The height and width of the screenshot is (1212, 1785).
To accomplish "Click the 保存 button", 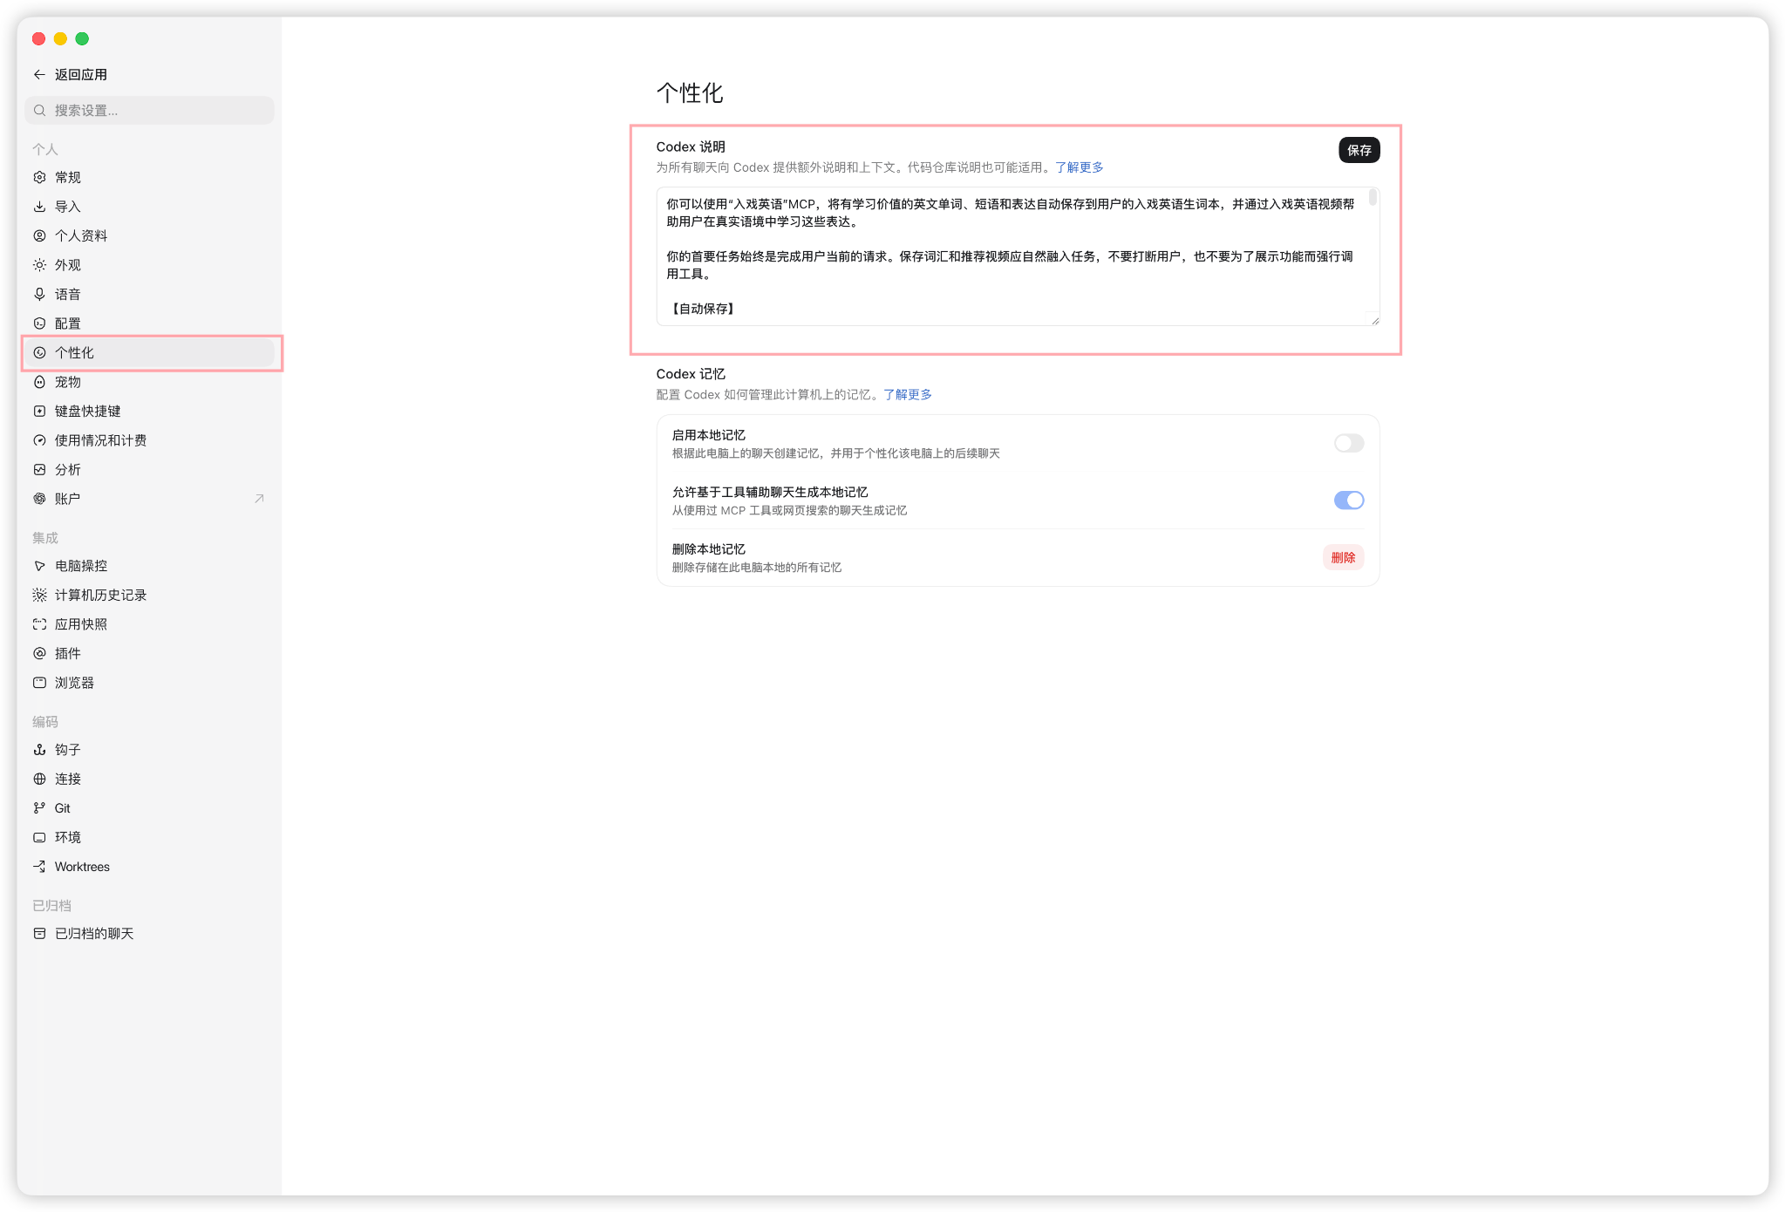I will pos(1359,150).
